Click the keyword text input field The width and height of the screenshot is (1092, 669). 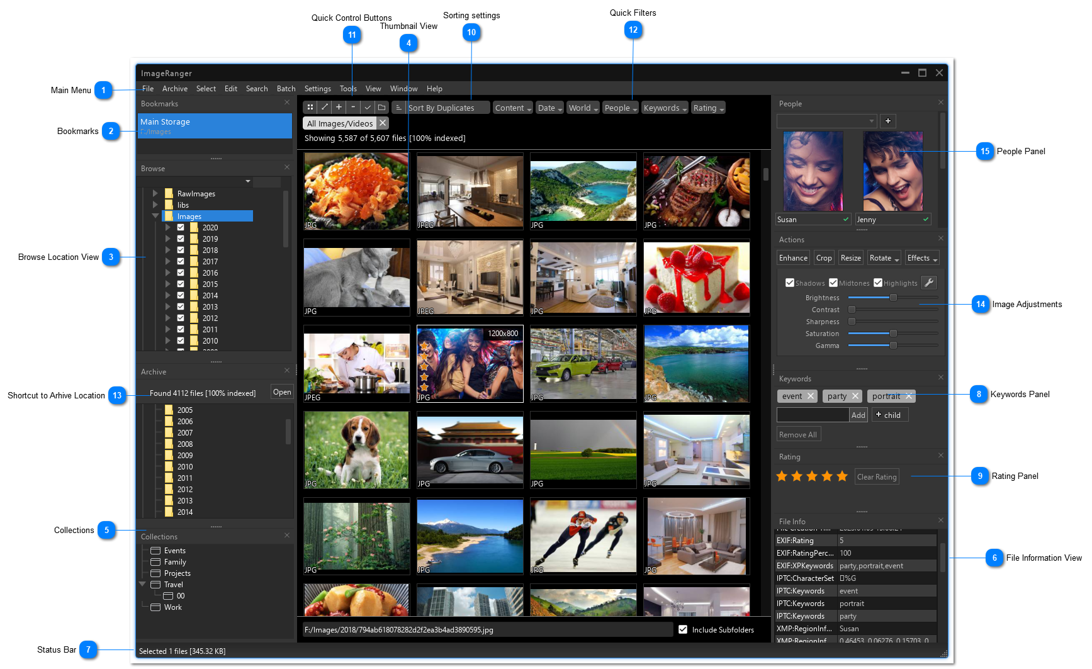pos(813,415)
